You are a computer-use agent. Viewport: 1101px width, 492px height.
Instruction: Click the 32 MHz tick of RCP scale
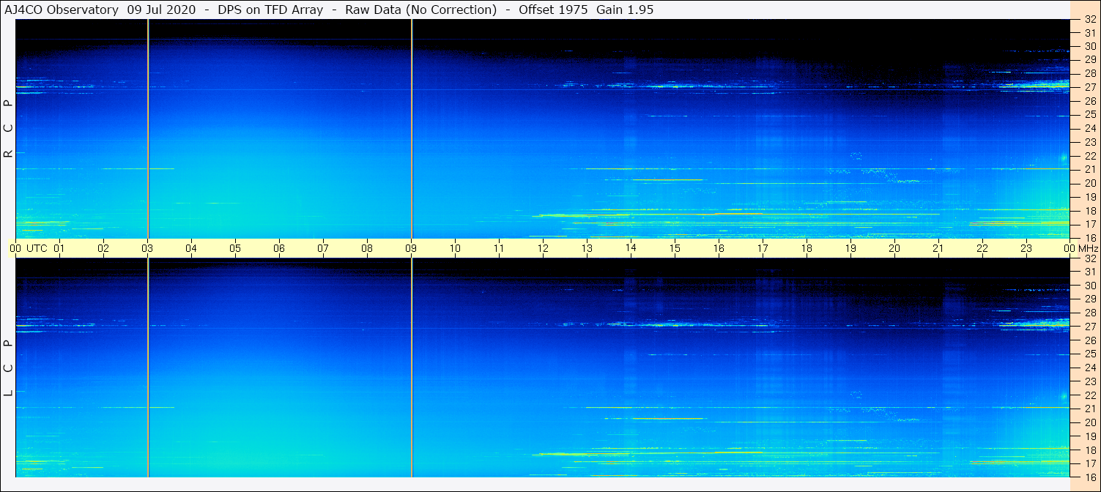click(1090, 19)
